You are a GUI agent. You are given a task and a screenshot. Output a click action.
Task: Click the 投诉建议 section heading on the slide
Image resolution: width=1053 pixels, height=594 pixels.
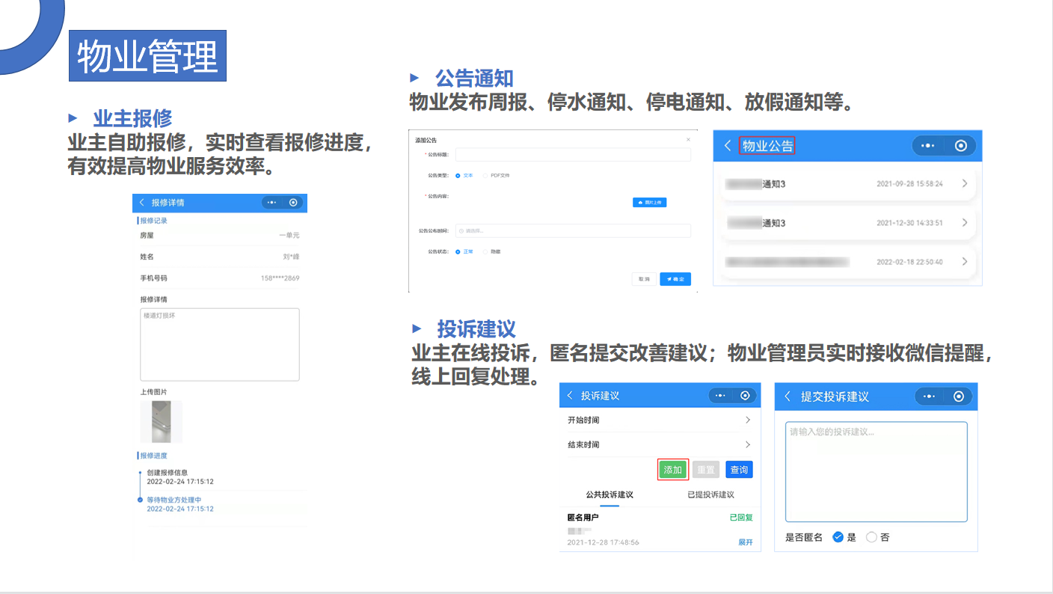[x=476, y=328]
